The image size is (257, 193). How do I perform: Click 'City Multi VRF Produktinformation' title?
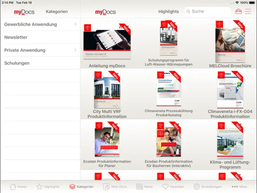point(107,114)
